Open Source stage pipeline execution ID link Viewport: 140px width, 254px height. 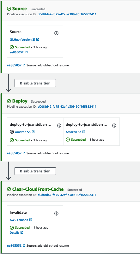(x=67, y=14)
